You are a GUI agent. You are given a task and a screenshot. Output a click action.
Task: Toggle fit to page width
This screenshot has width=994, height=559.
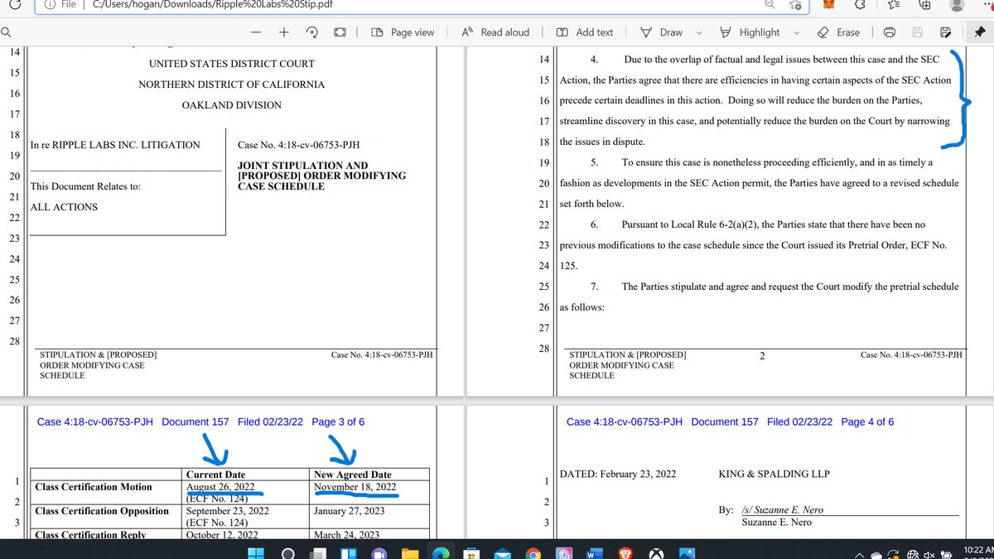coord(340,32)
